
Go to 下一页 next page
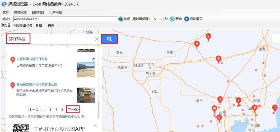[x=73, y=110]
